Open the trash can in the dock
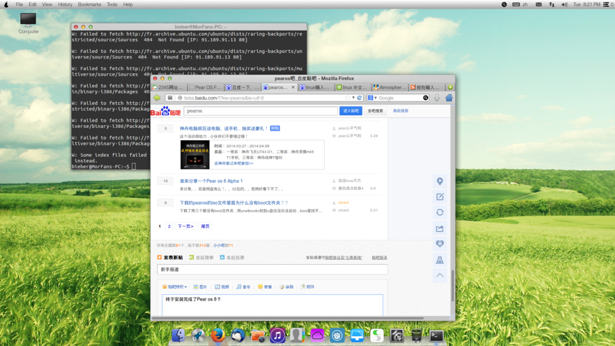The height and width of the screenshot is (346, 615). (416, 336)
